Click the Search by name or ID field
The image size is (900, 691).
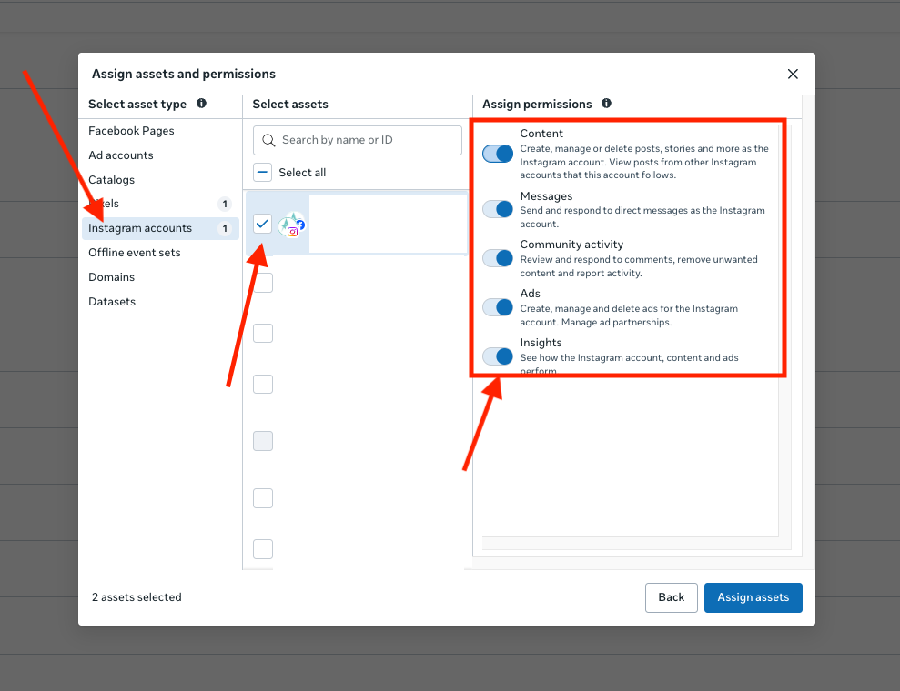[x=366, y=140]
